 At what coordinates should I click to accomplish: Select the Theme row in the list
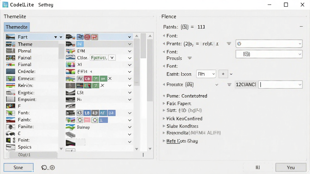coord(31,44)
